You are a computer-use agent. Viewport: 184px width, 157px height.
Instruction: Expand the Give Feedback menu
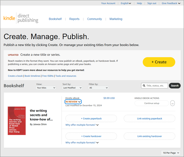pyautogui.click(x=171, y=3)
